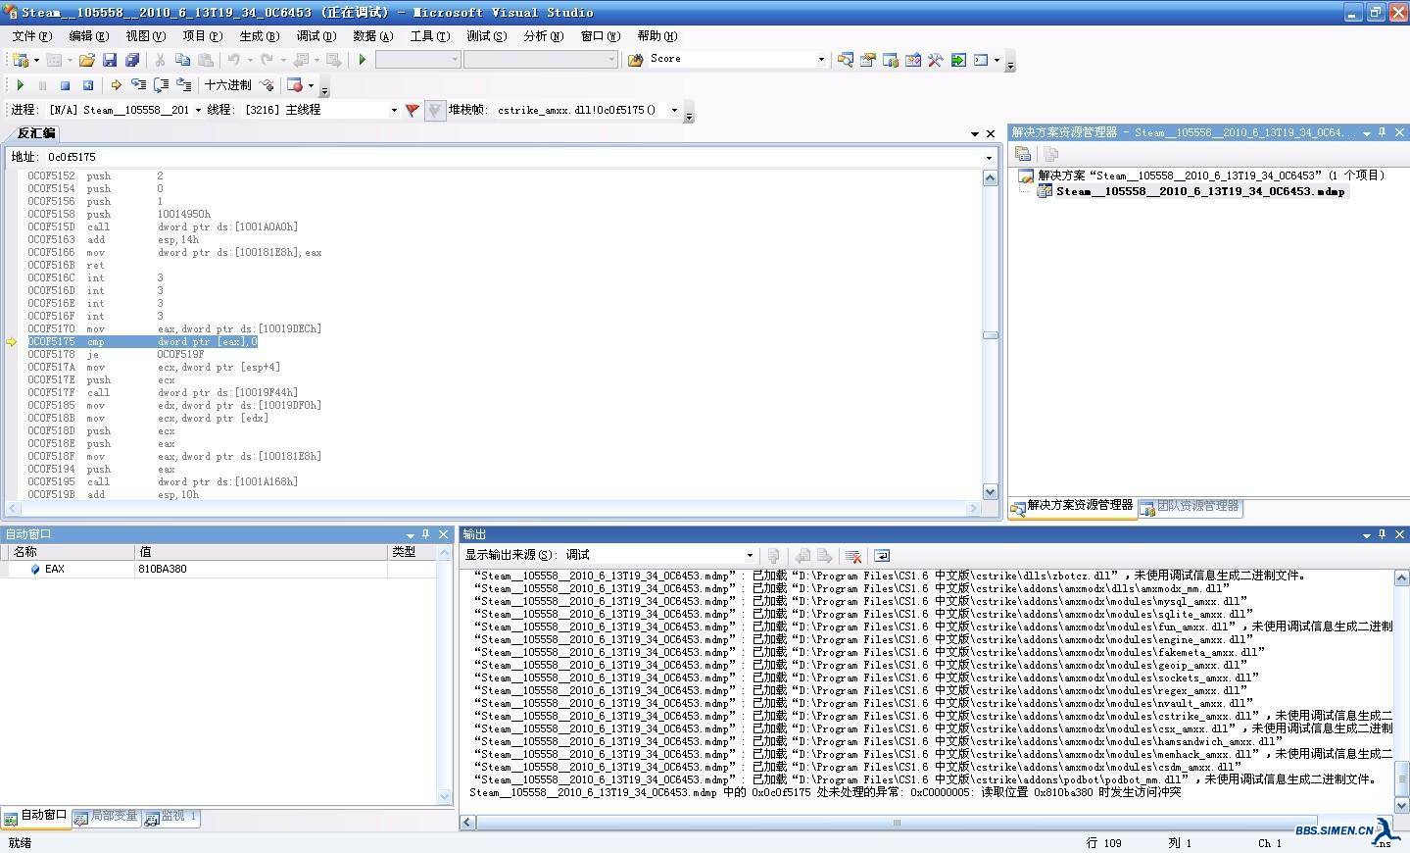Click the Find in Files binoculars folder icon

(635, 60)
